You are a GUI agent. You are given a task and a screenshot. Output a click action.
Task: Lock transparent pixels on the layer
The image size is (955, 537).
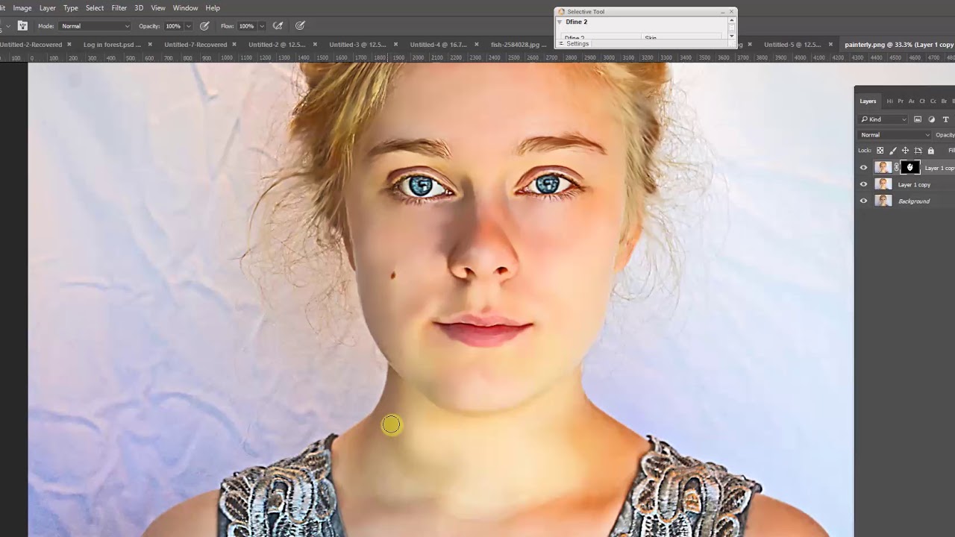point(880,151)
